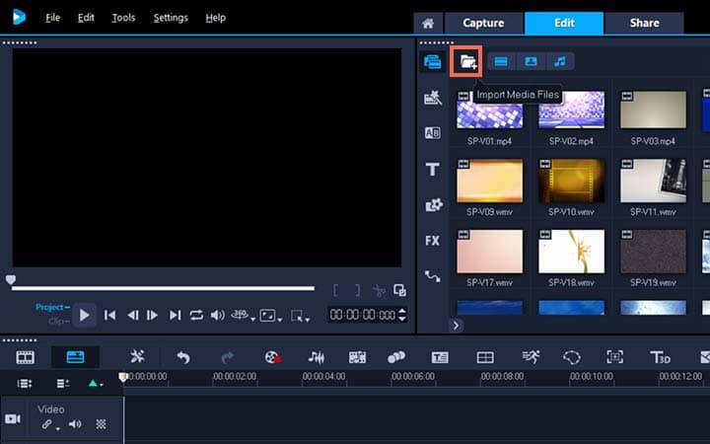This screenshot has height=444, width=710.
Task: Toggle repeat playback in preview controls
Action: click(196, 315)
